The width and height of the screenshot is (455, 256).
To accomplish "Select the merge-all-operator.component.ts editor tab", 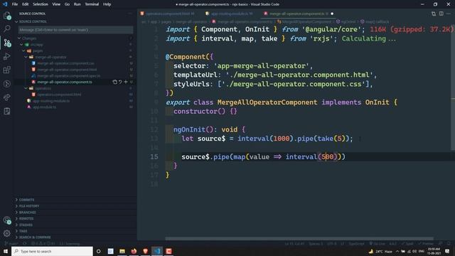I will (299, 14).
